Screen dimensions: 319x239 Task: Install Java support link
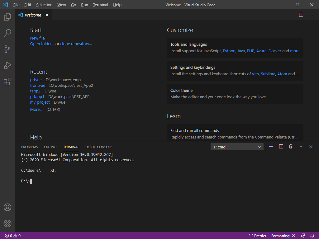click(x=241, y=51)
